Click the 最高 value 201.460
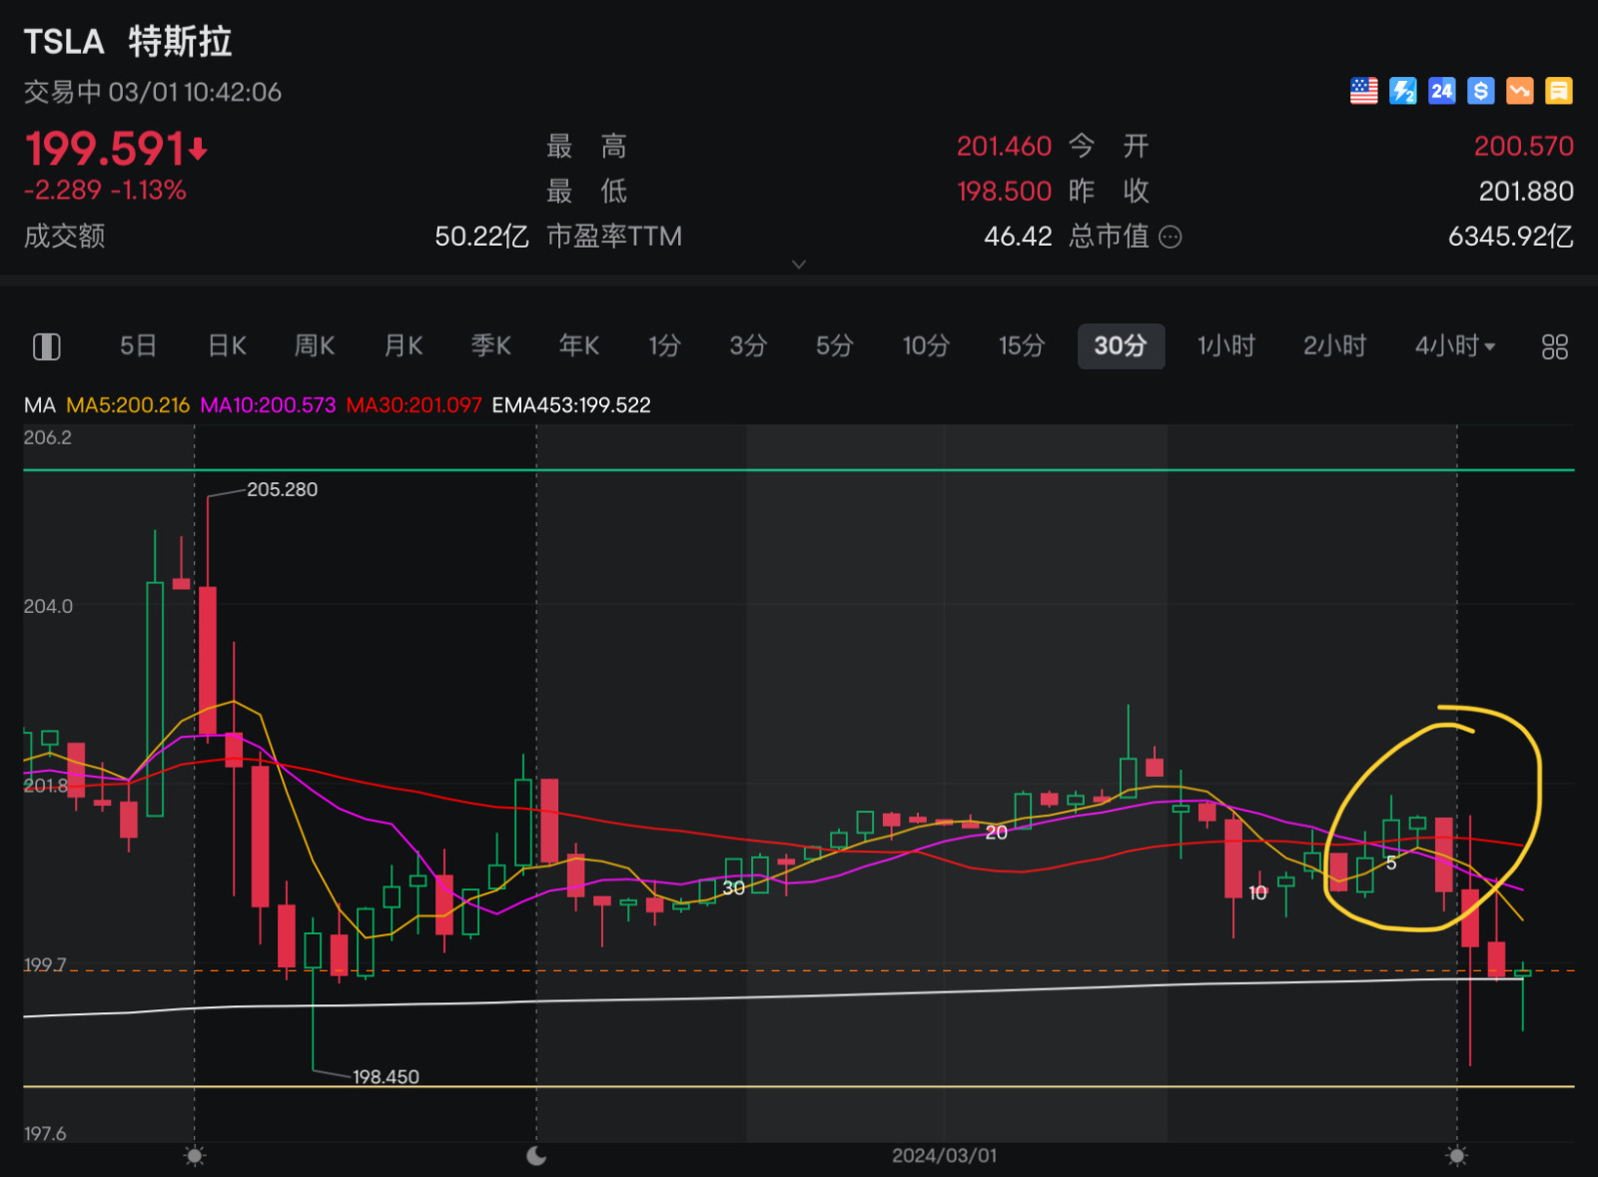1598x1177 pixels. click(1004, 147)
